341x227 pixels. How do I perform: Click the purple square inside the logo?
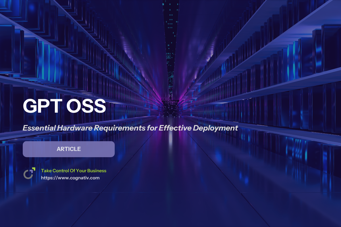pos(31,171)
